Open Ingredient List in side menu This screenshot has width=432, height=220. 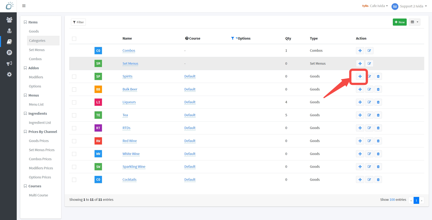(40, 123)
